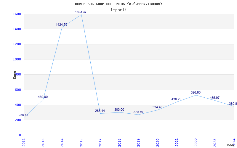Screen dimensions: 237x148
Task: Click the 2015 axis year label
Action: (81, 143)
